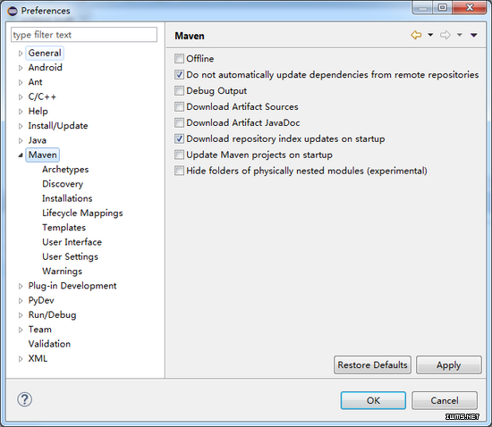Viewport: 492px width, 427px height.
Task: Click the back navigation arrow icon
Action: tap(416, 35)
